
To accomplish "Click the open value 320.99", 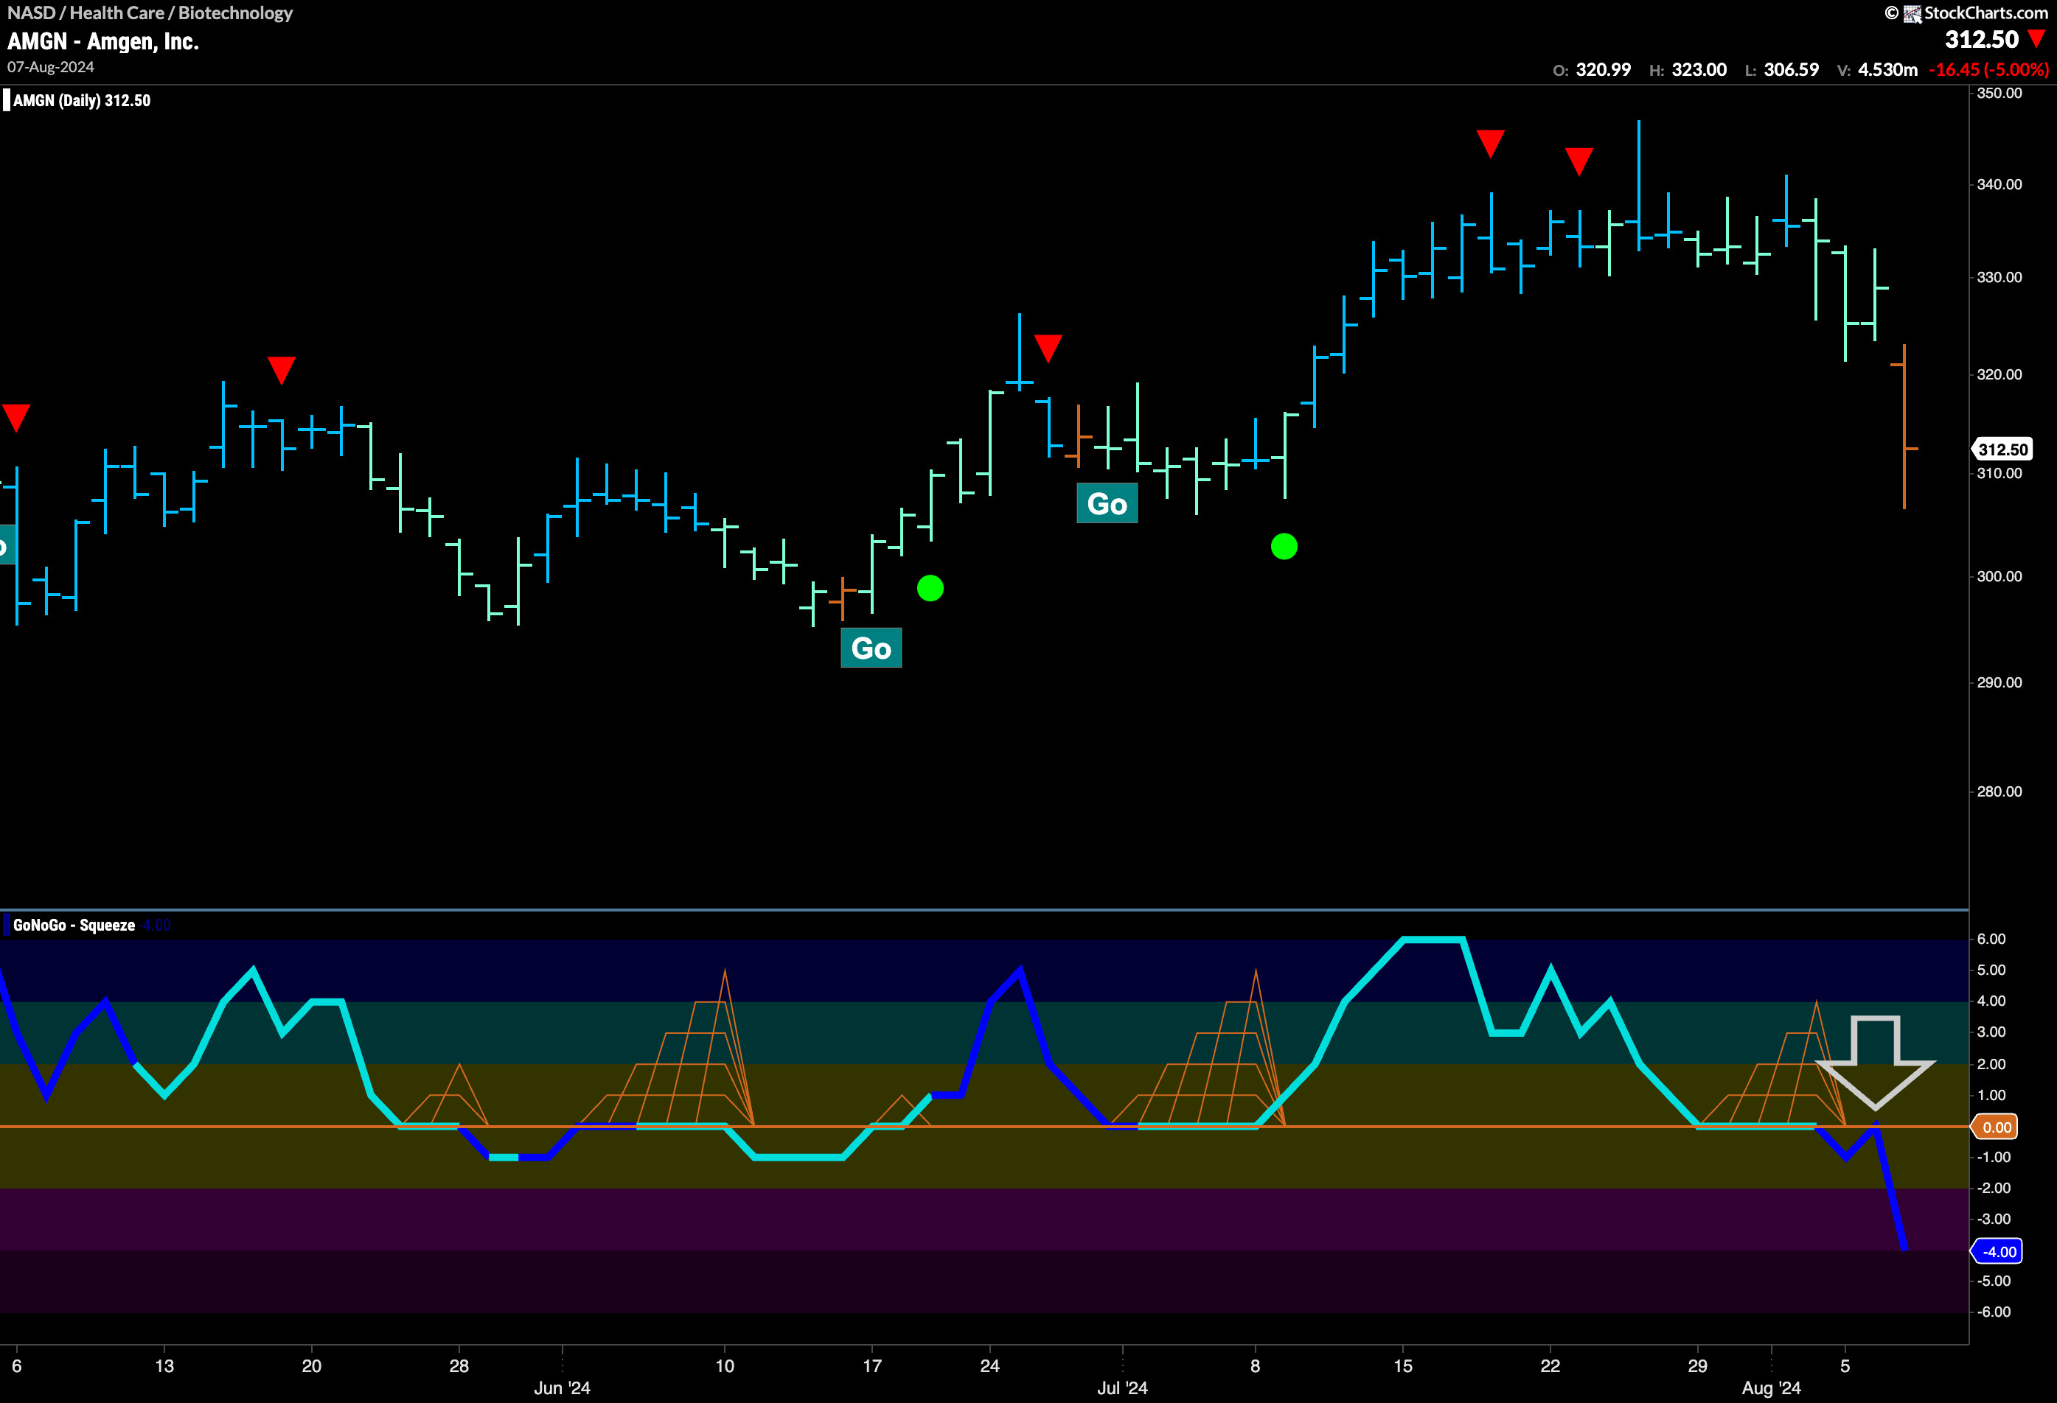I will (1603, 70).
